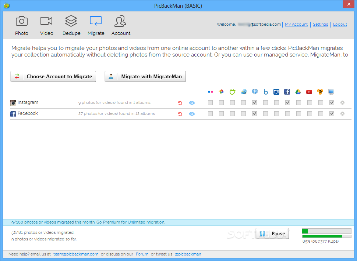Enable Flickr for the Instagram row
This screenshot has width=357, height=261.
(211, 103)
